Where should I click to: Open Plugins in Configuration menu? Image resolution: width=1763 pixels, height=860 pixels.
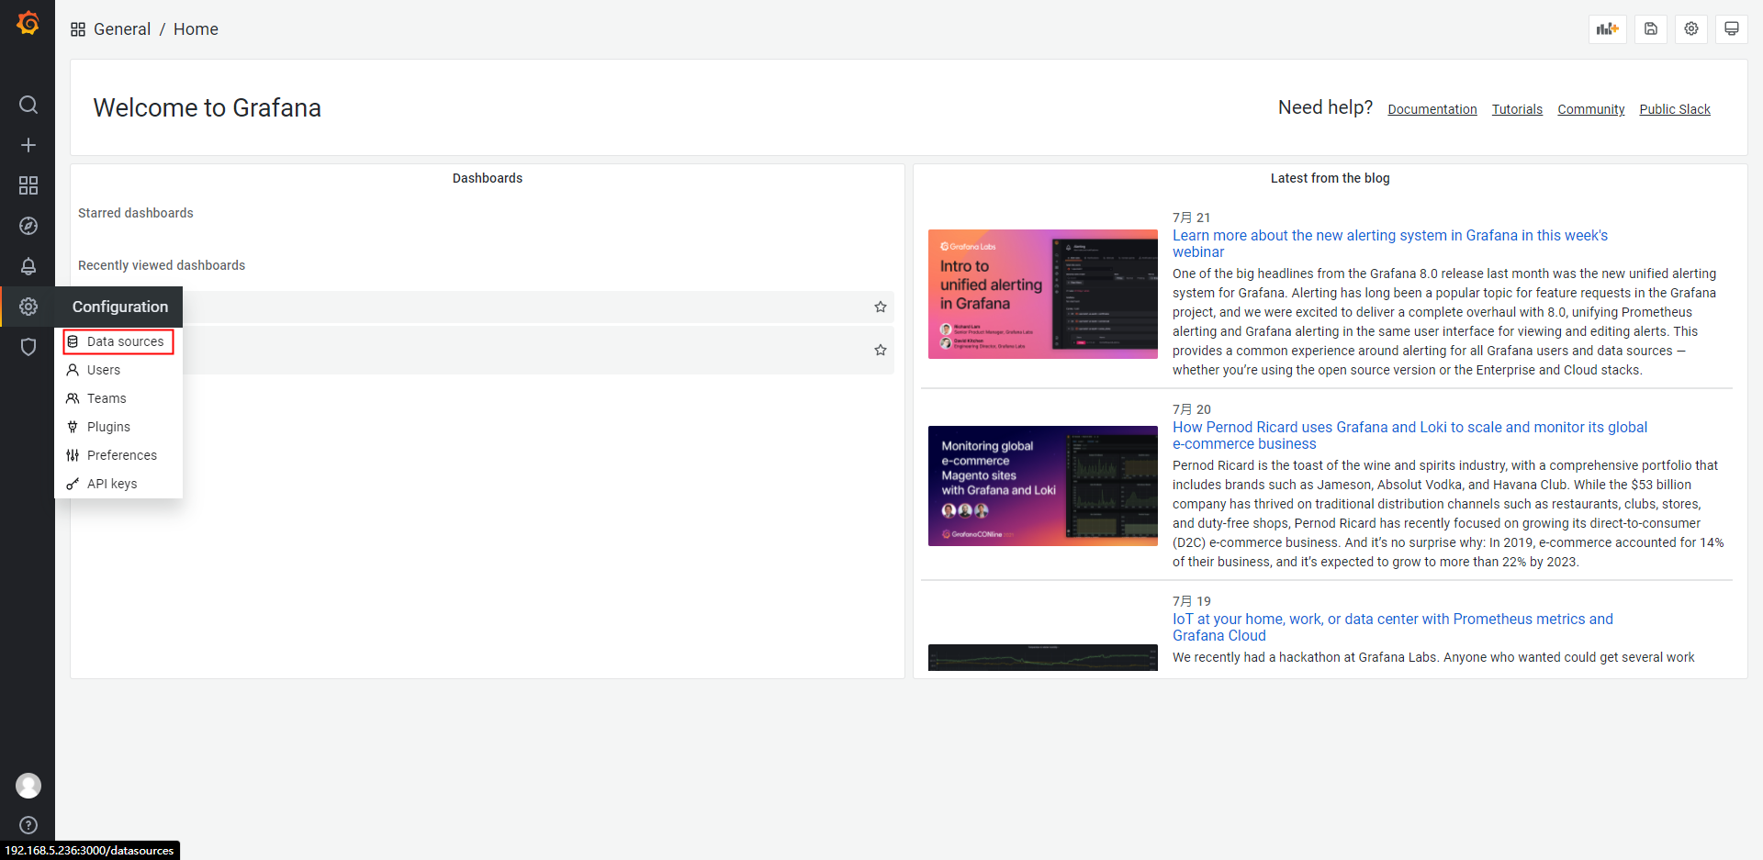click(x=118, y=427)
